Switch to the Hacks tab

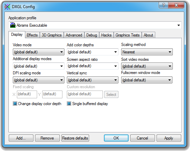pos(106,35)
